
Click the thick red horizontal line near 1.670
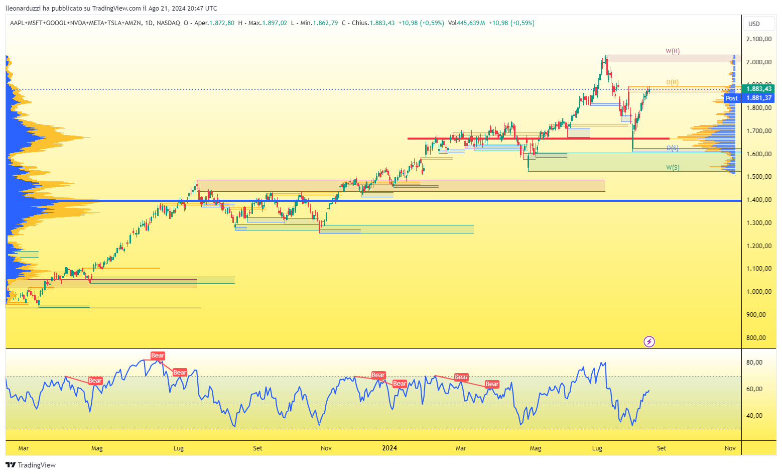(x=538, y=139)
